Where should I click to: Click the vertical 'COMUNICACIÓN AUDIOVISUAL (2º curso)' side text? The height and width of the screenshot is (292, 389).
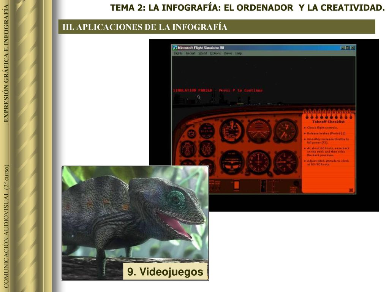[6, 226]
